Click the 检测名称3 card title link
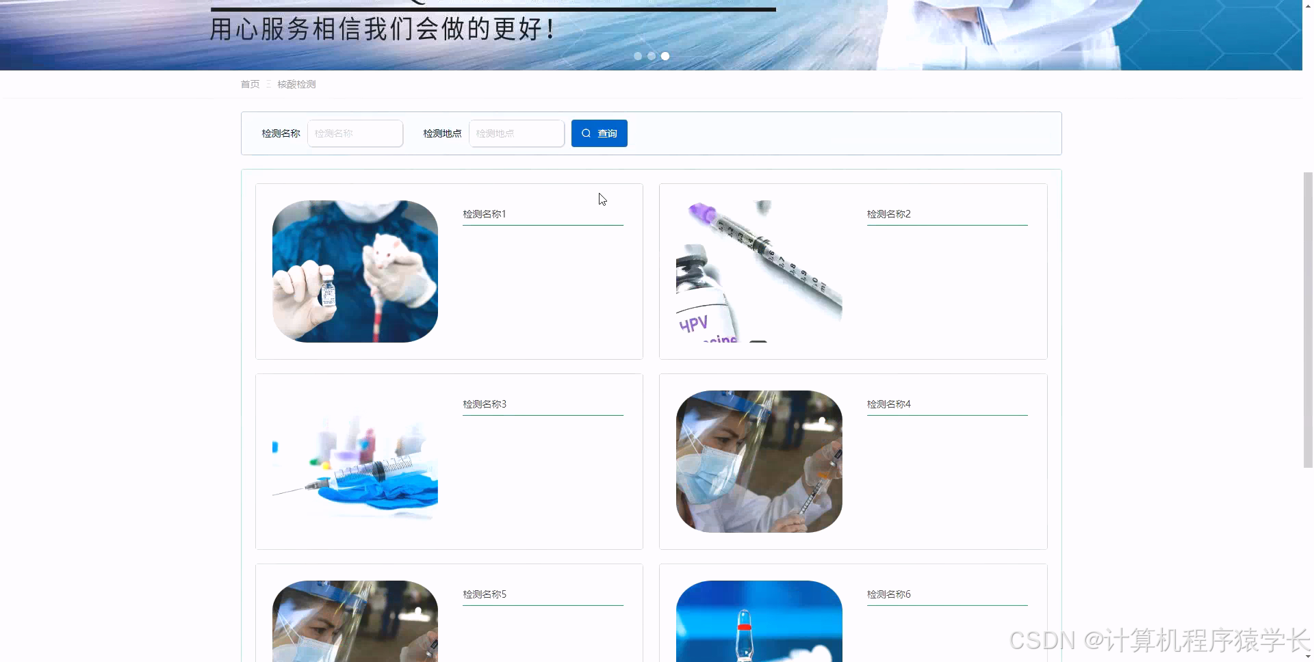 click(484, 403)
